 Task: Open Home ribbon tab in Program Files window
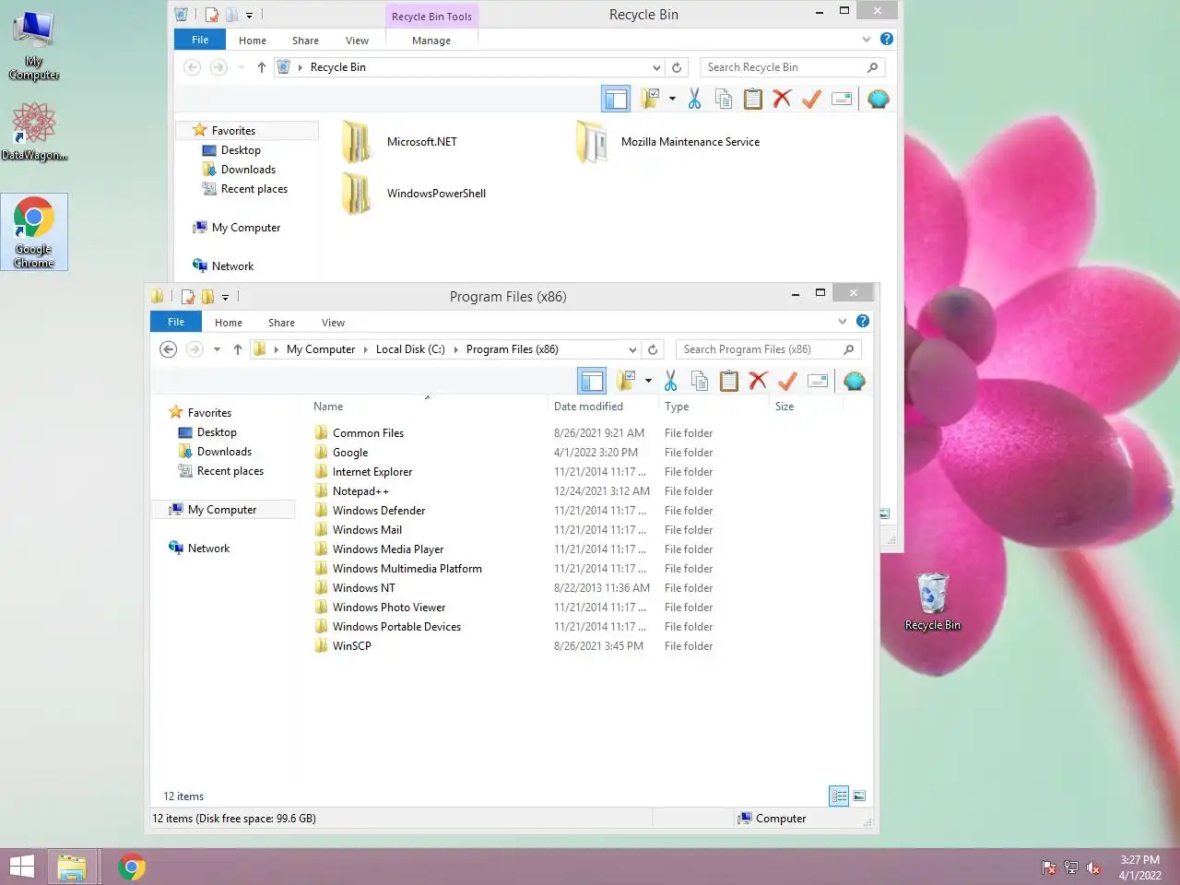coord(229,323)
